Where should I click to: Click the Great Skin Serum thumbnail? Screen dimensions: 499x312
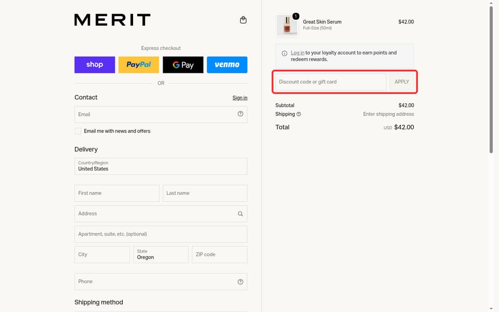click(x=287, y=25)
